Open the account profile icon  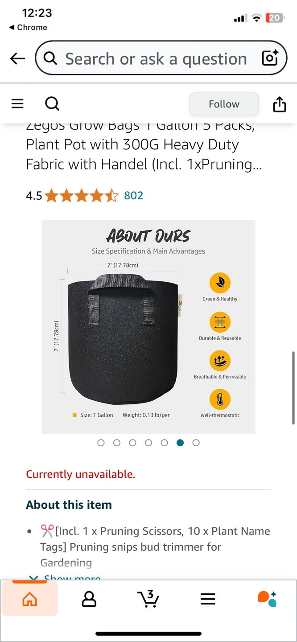(89, 599)
